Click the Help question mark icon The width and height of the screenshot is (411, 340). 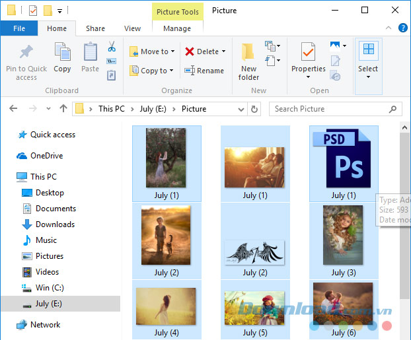(403, 28)
